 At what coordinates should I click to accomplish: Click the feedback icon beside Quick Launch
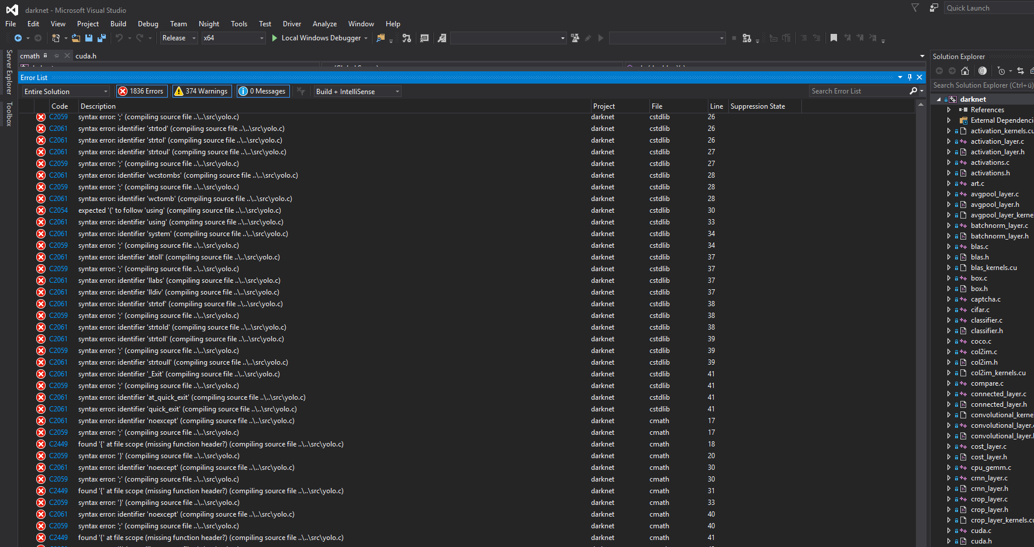coord(934,8)
